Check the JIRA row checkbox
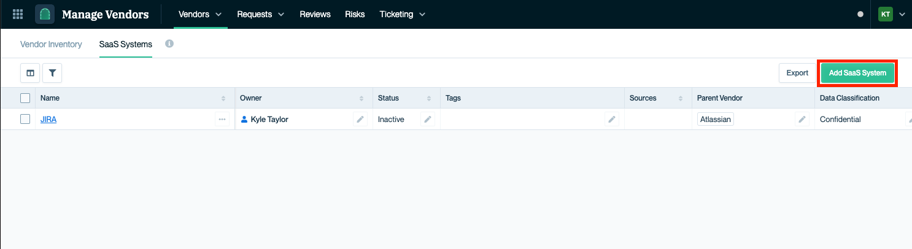This screenshot has width=912, height=249. (x=25, y=120)
